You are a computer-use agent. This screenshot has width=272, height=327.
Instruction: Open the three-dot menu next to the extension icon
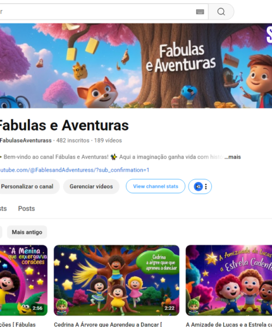(x=206, y=186)
